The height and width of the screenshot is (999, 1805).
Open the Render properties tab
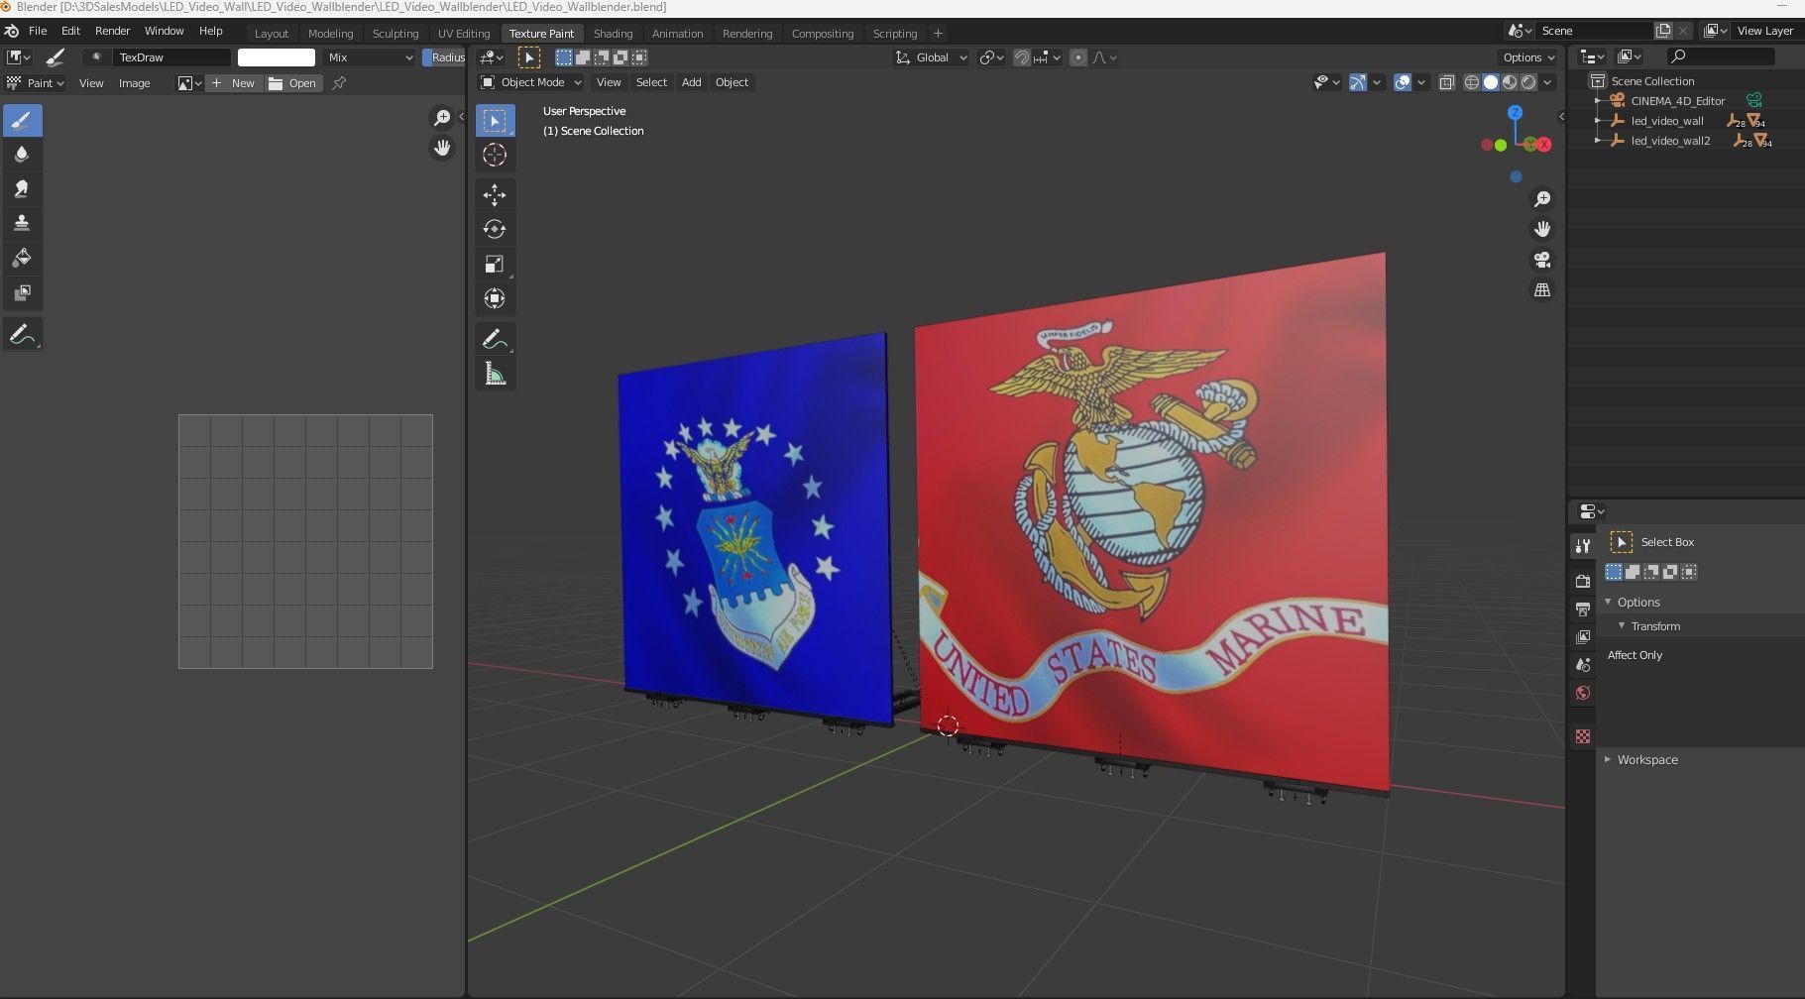[x=1583, y=581]
